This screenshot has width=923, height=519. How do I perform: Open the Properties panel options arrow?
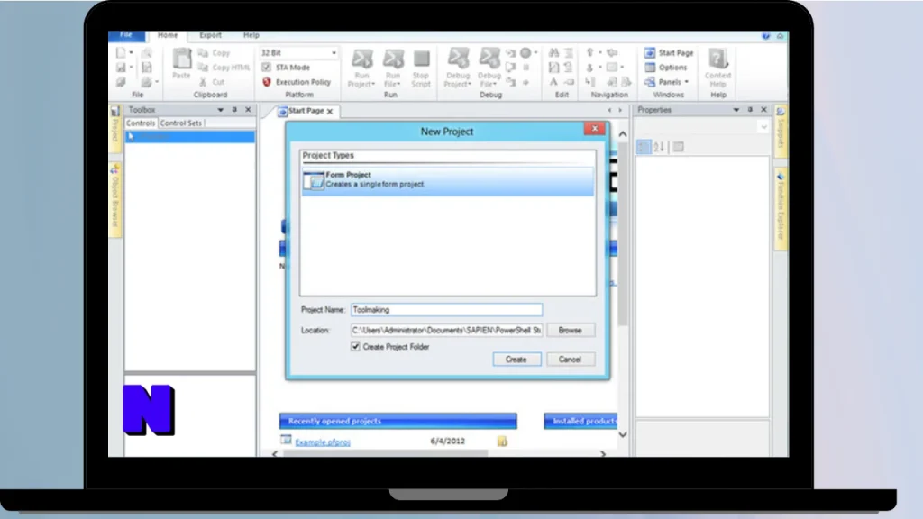pyautogui.click(x=736, y=110)
